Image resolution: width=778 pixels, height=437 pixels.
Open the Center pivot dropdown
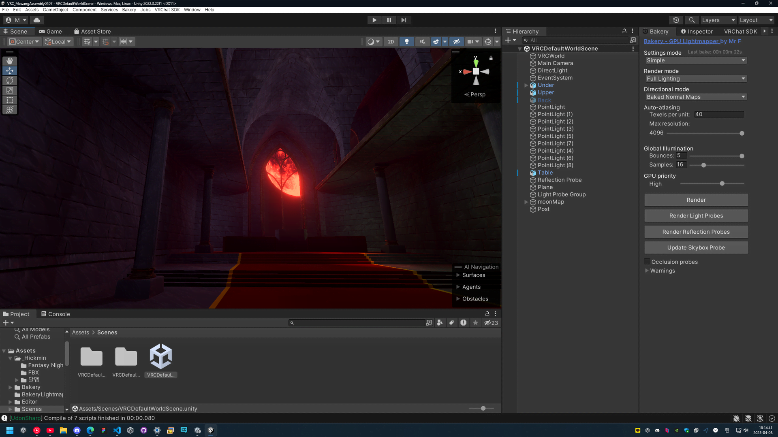point(24,42)
